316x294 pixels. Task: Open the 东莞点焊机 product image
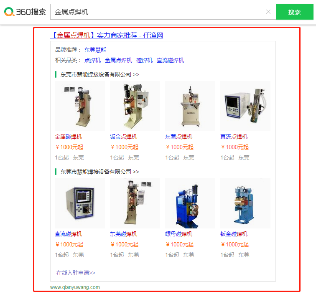[190, 106]
